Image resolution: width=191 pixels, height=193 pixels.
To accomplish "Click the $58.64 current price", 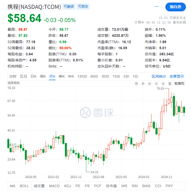I will click(24, 18).
